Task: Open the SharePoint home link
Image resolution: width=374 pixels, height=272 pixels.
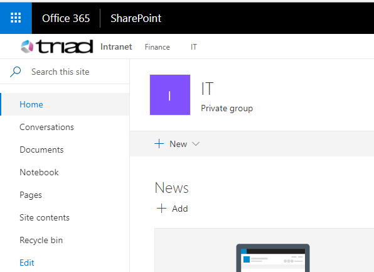Action: [136, 18]
